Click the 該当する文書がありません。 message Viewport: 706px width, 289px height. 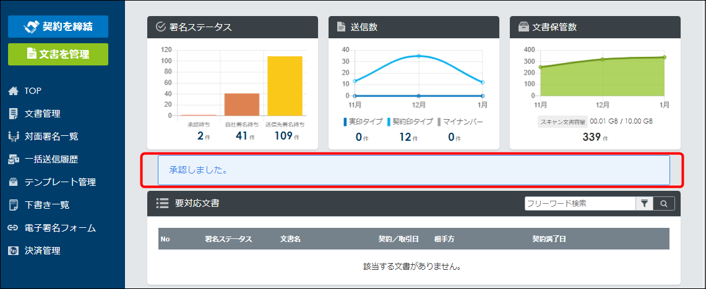point(413,267)
